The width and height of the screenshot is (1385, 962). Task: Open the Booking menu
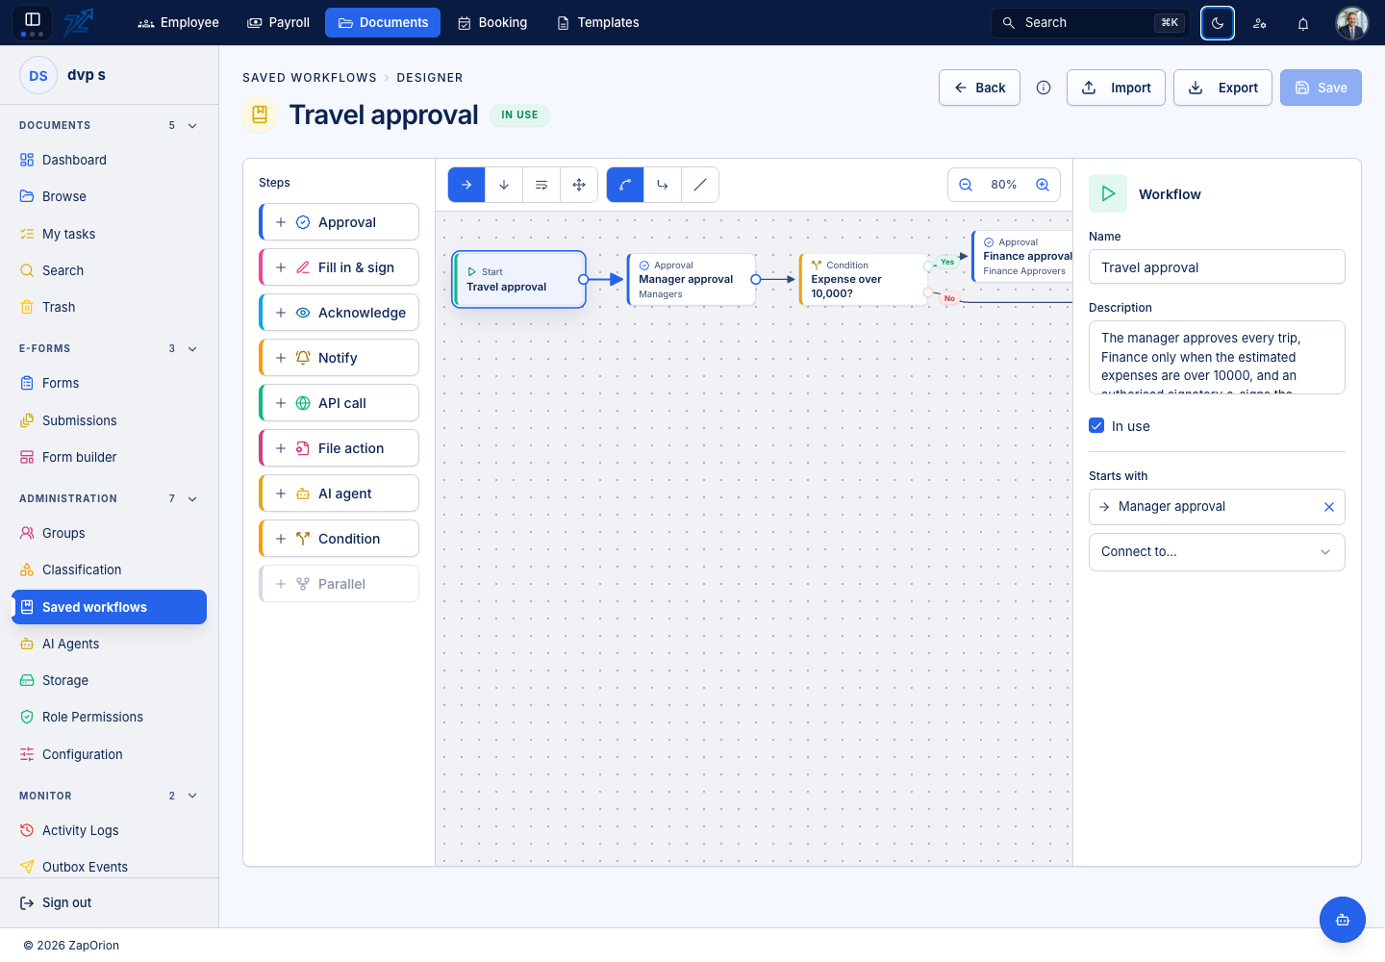point(492,22)
